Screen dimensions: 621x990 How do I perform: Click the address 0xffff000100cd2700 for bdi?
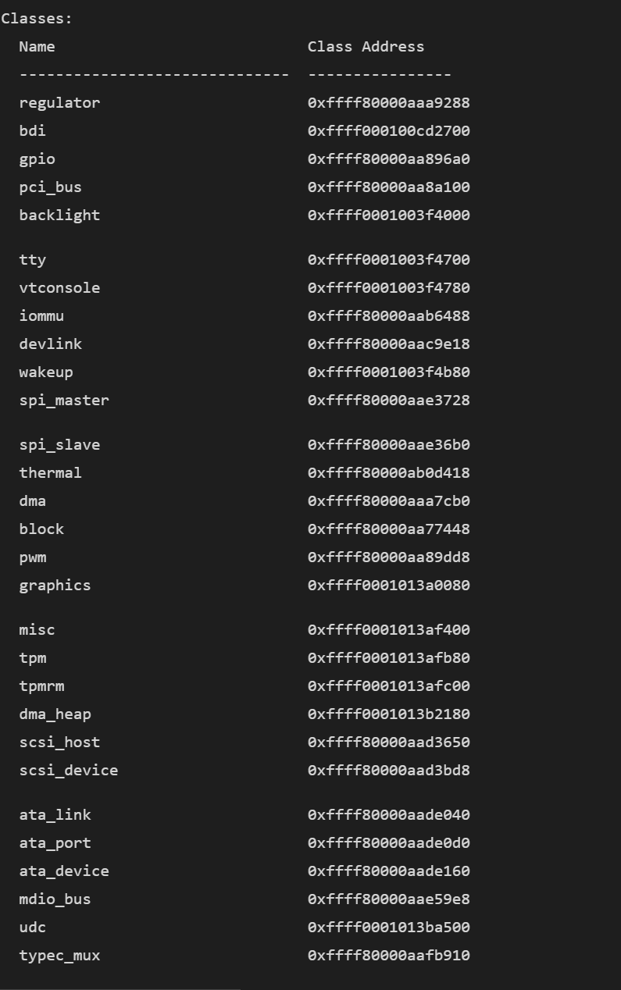coord(388,131)
